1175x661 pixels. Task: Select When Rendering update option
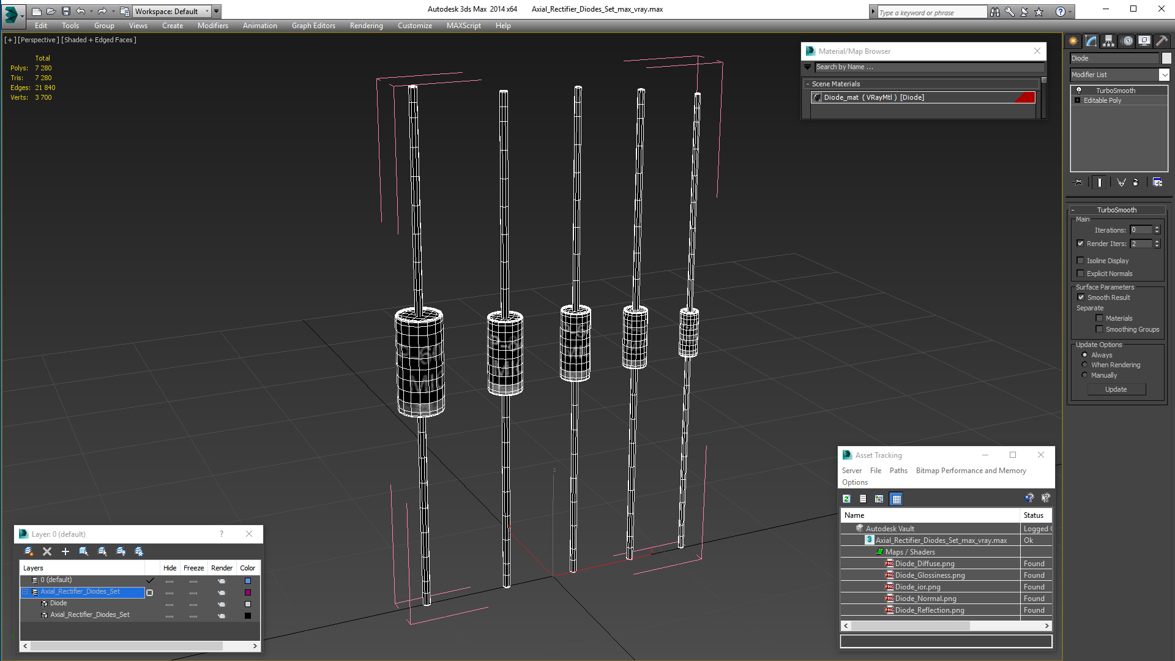click(1085, 364)
